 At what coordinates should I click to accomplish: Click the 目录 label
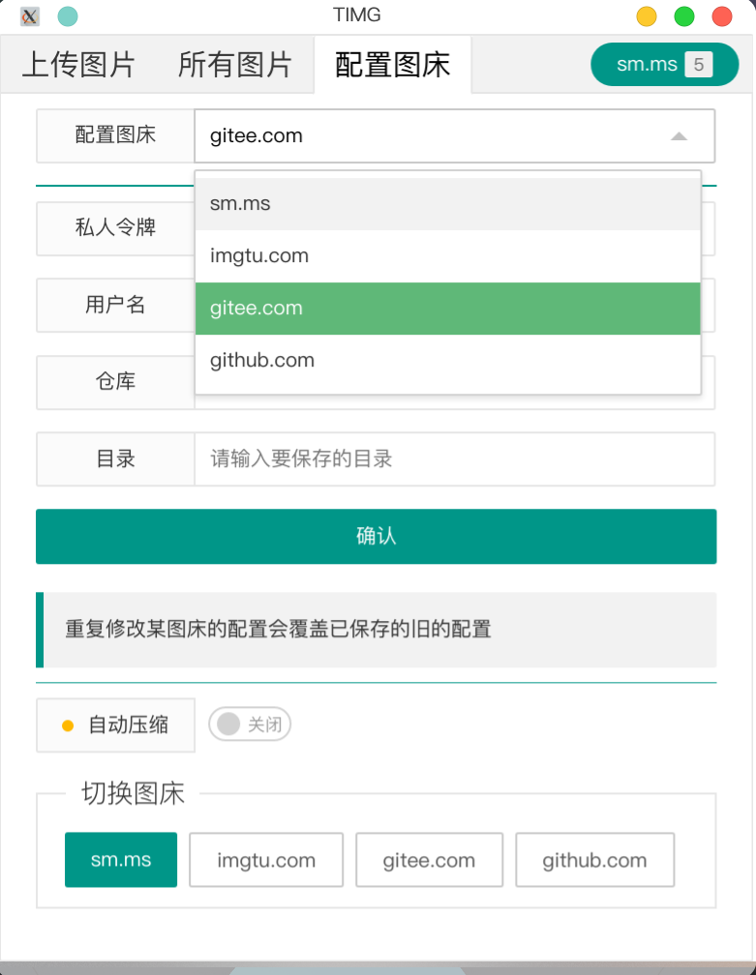tap(116, 459)
